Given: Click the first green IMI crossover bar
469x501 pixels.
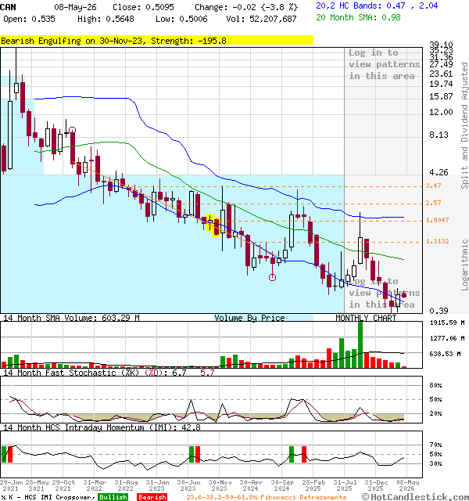Looking at the screenshot, I should [x=4, y=454].
